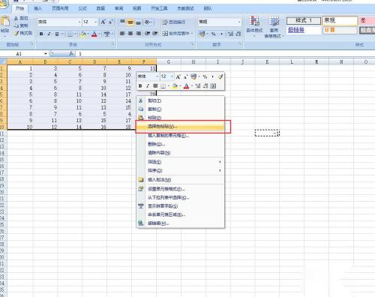This screenshot has height=297, width=375.
Task: Choose Format Cells (设置单元格格式) in context menu
Action: (x=180, y=189)
